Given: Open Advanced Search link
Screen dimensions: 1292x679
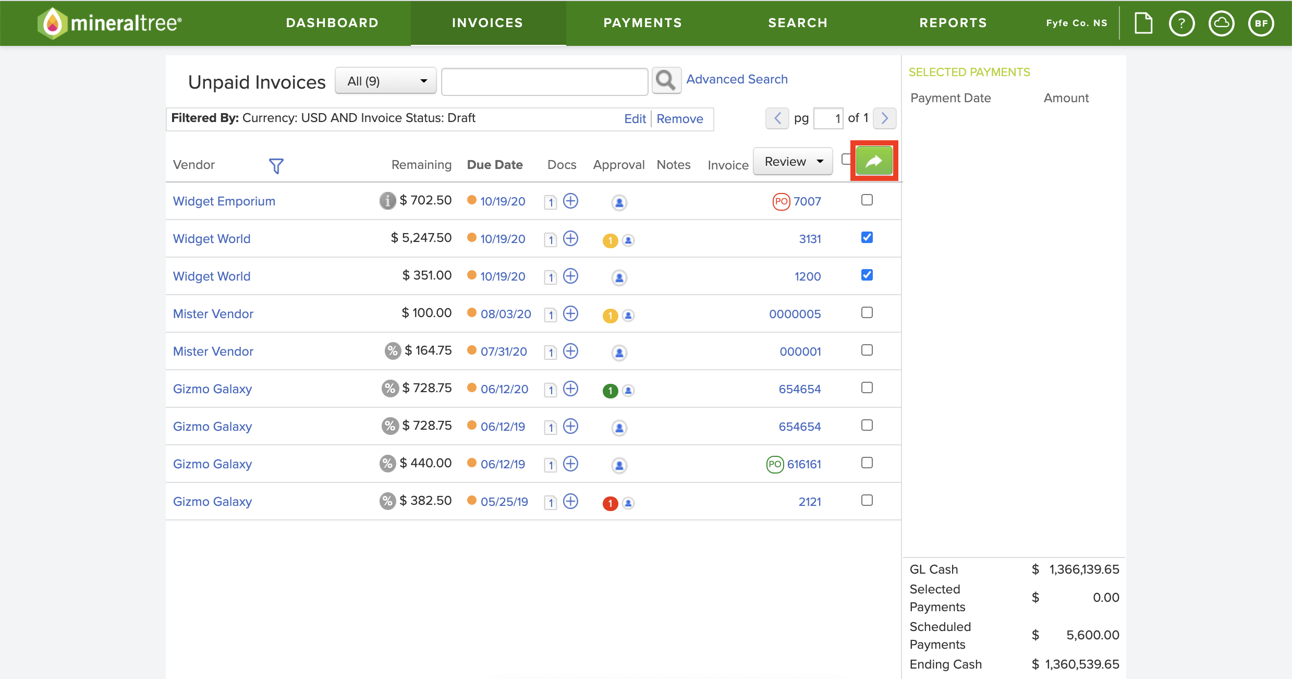Looking at the screenshot, I should click(x=737, y=79).
